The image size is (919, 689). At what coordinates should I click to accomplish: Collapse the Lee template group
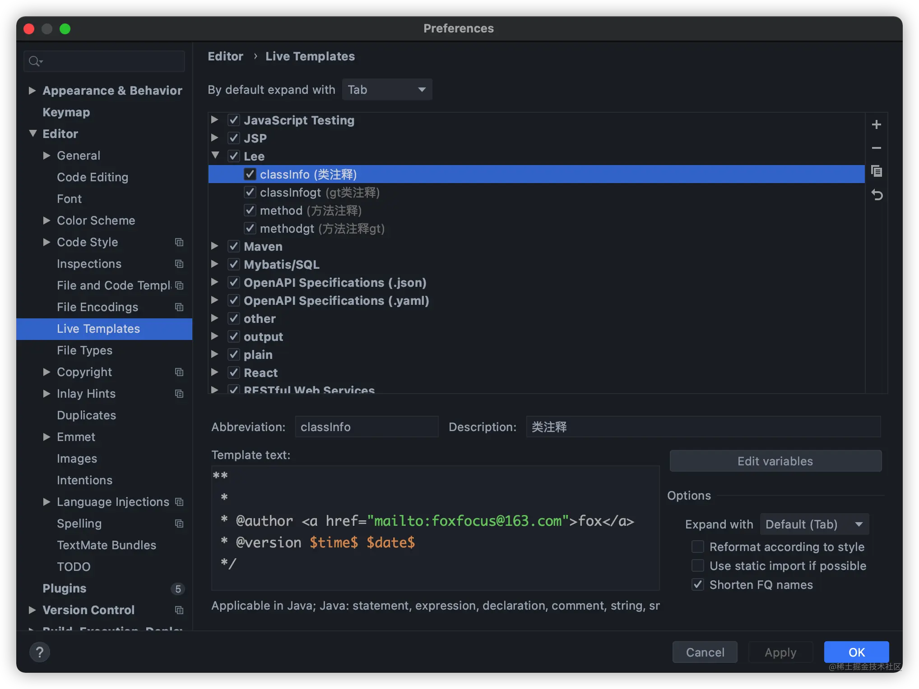215,156
